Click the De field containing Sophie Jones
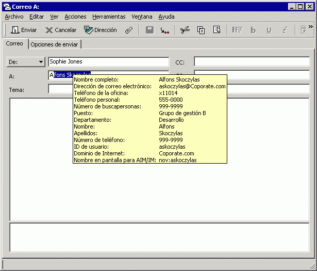The height and width of the screenshot is (271, 317). pyautogui.click(x=108, y=62)
